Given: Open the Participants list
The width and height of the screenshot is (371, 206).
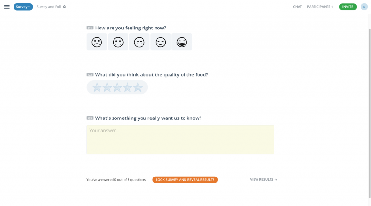Looking at the screenshot, I should pos(320,7).
